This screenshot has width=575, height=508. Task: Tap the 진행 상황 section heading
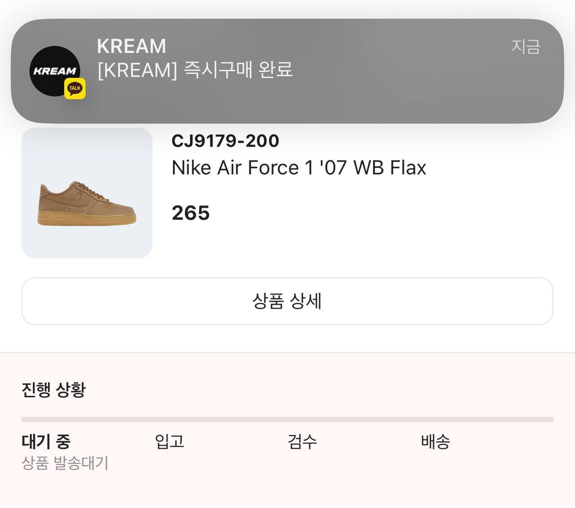[x=53, y=389]
